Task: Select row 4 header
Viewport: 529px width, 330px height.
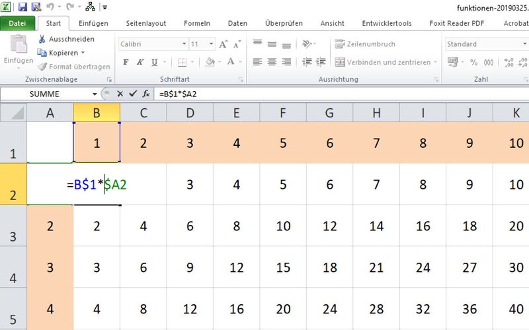Action: [x=13, y=267]
